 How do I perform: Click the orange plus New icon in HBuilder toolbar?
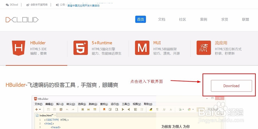(x=37, y=109)
